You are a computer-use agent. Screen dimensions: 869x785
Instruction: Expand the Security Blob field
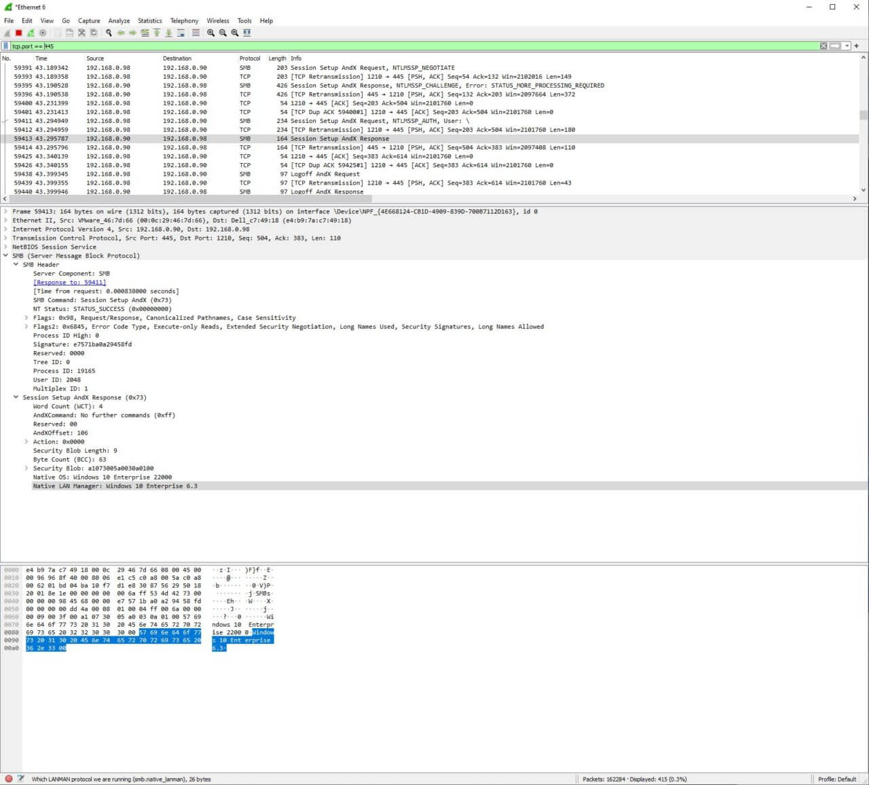tap(26, 468)
